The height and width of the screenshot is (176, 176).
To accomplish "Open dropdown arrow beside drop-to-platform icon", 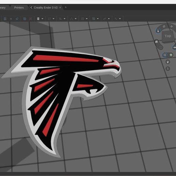I will (76, 19).
